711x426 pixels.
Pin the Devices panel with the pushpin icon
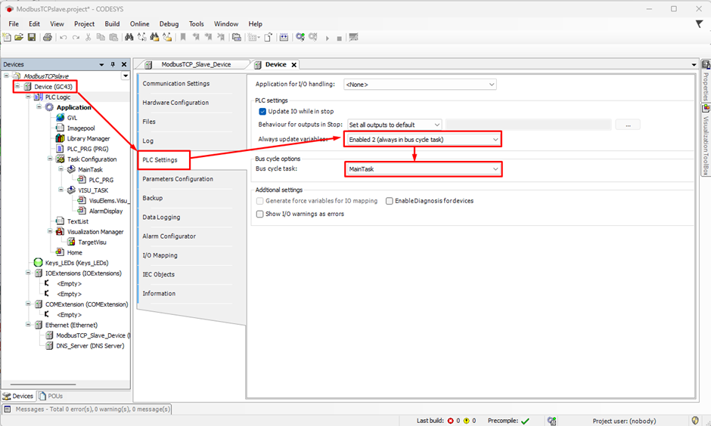[x=113, y=65]
